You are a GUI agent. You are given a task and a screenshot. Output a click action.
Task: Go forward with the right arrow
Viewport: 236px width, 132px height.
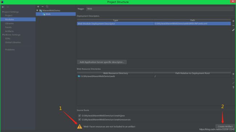point(8,7)
